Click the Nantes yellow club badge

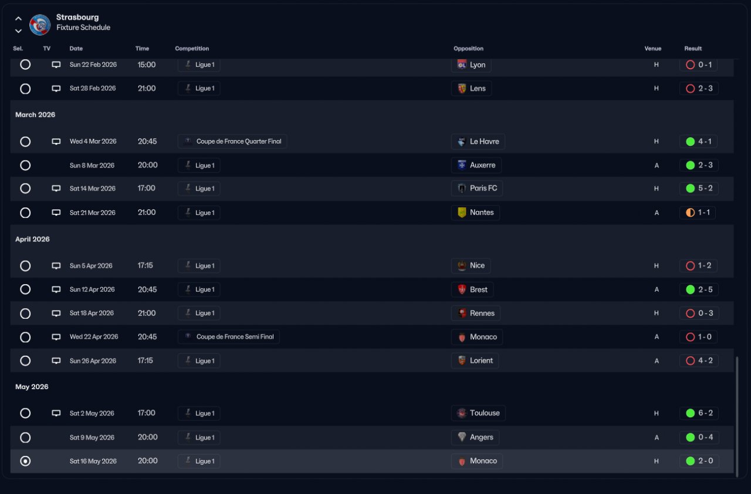(x=462, y=213)
